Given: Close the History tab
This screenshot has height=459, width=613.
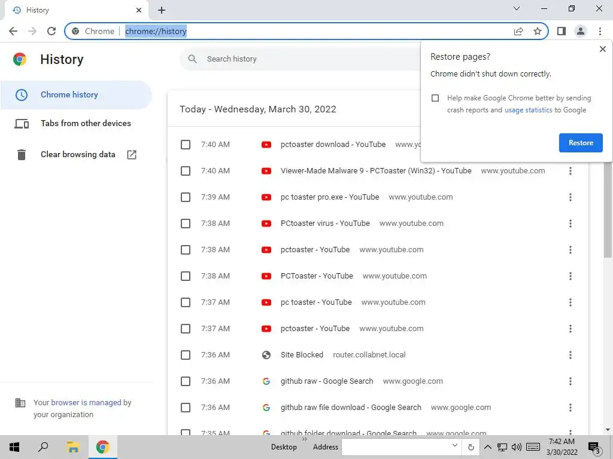Looking at the screenshot, I should pyautogui.click(x=139, y=10).
